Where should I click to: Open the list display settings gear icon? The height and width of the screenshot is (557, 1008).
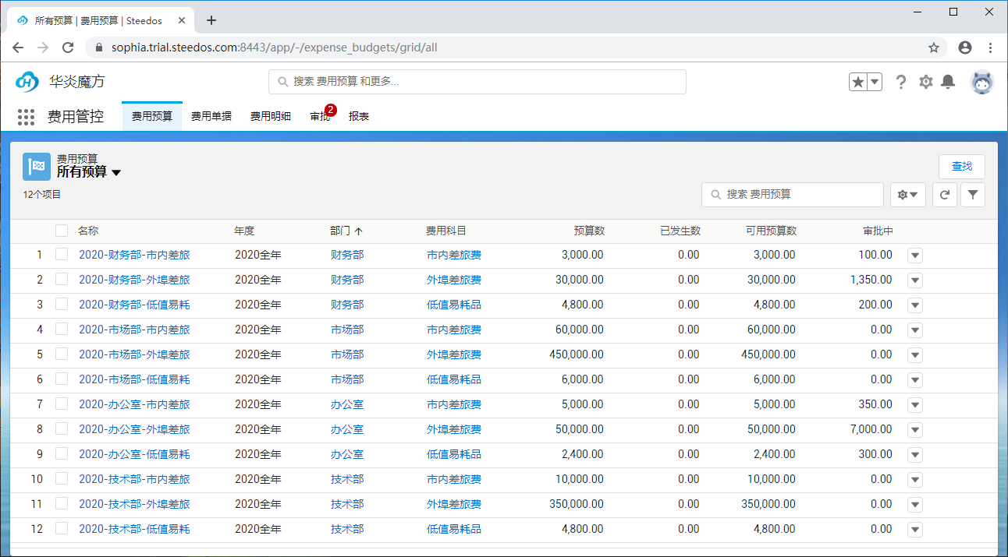coord(907,195)
